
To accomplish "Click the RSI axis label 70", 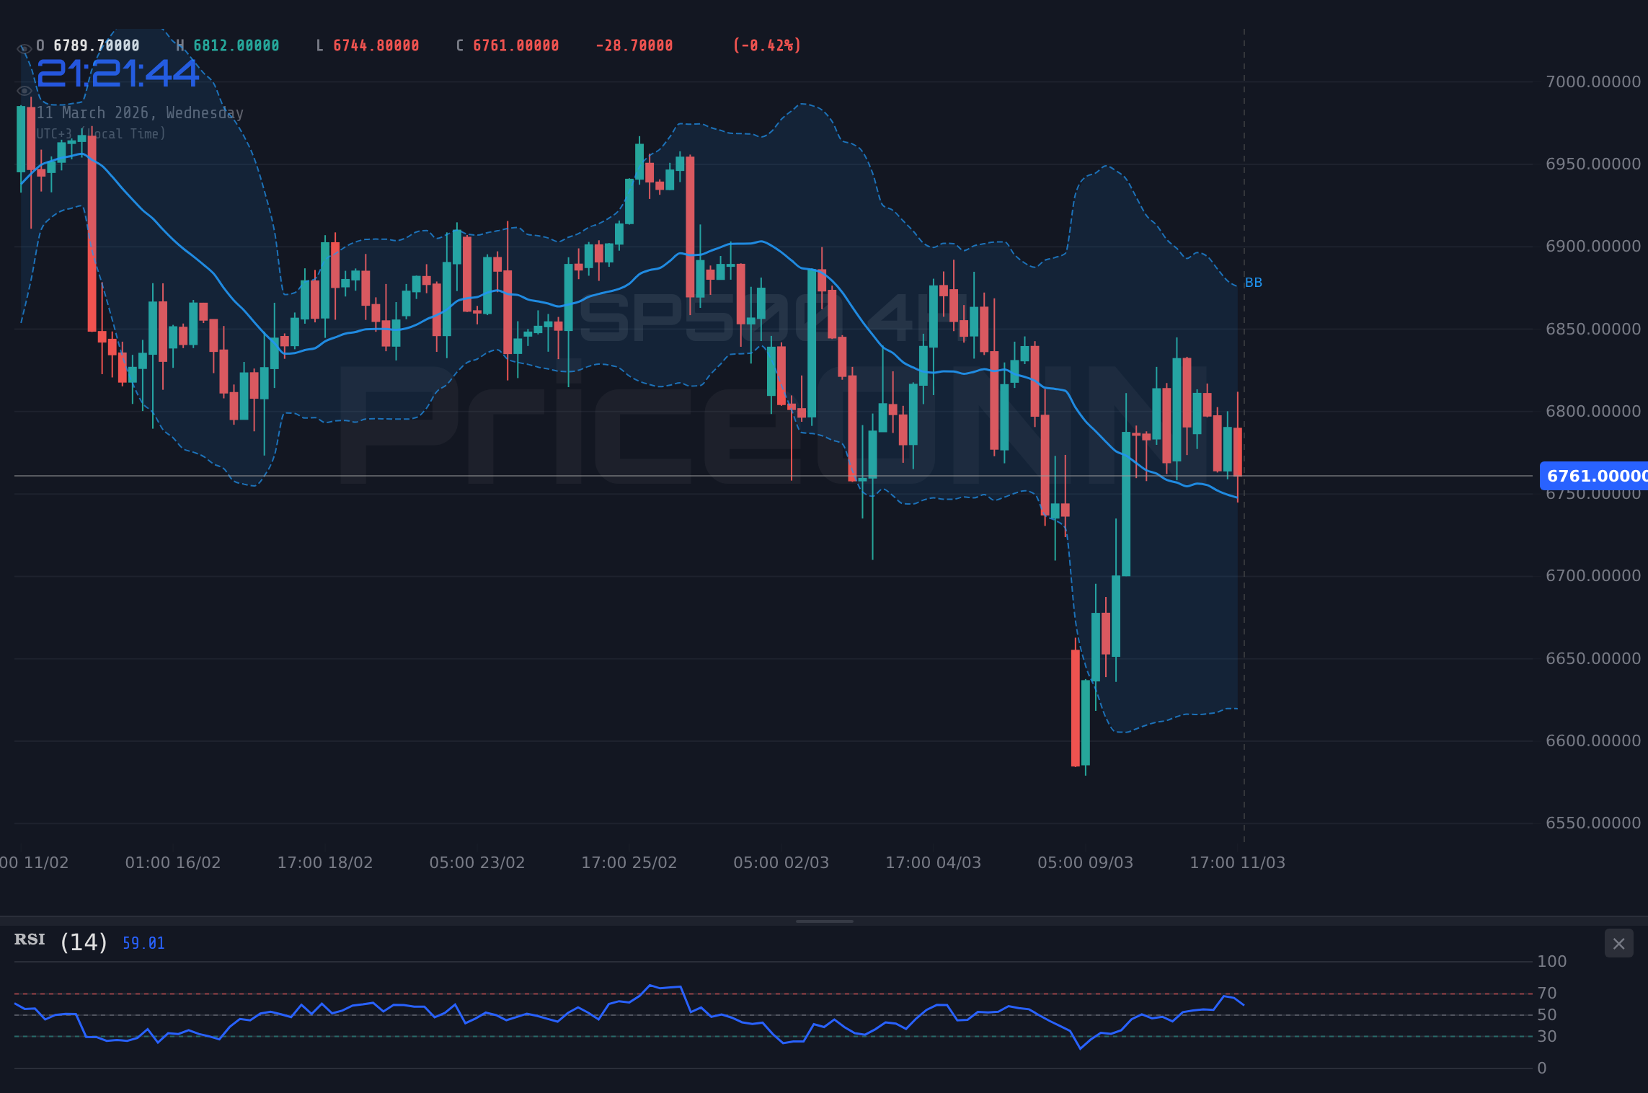I will click(1547, 993).
